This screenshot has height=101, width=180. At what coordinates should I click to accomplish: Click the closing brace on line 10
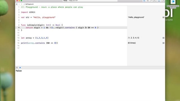[x=21, y=30]
